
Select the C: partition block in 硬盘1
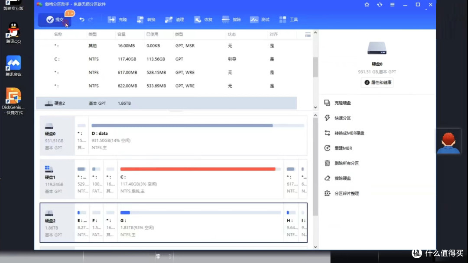[x=200, y=180]
